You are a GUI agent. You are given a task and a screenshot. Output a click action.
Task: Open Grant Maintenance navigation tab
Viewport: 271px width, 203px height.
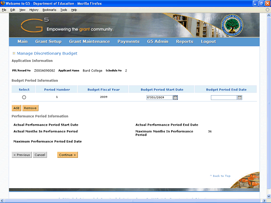[89, 41]
